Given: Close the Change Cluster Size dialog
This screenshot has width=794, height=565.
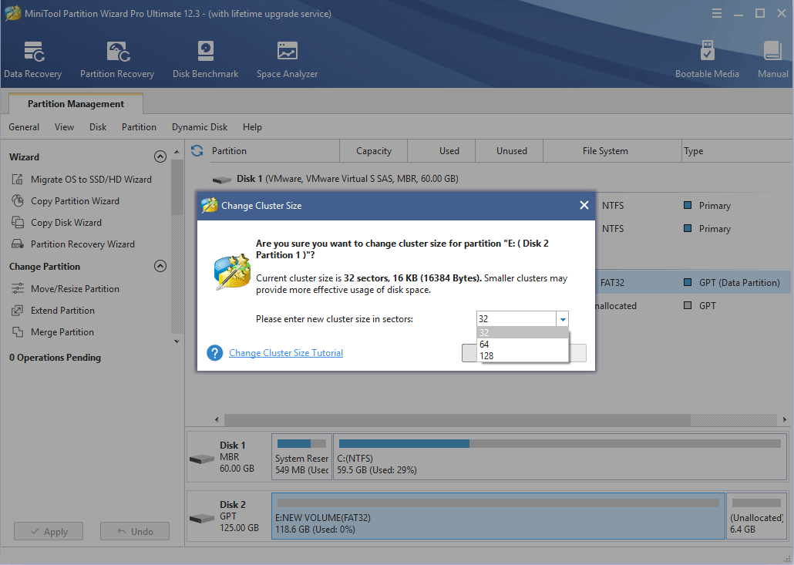Looking at the screenshot, I should coord(584,205).
